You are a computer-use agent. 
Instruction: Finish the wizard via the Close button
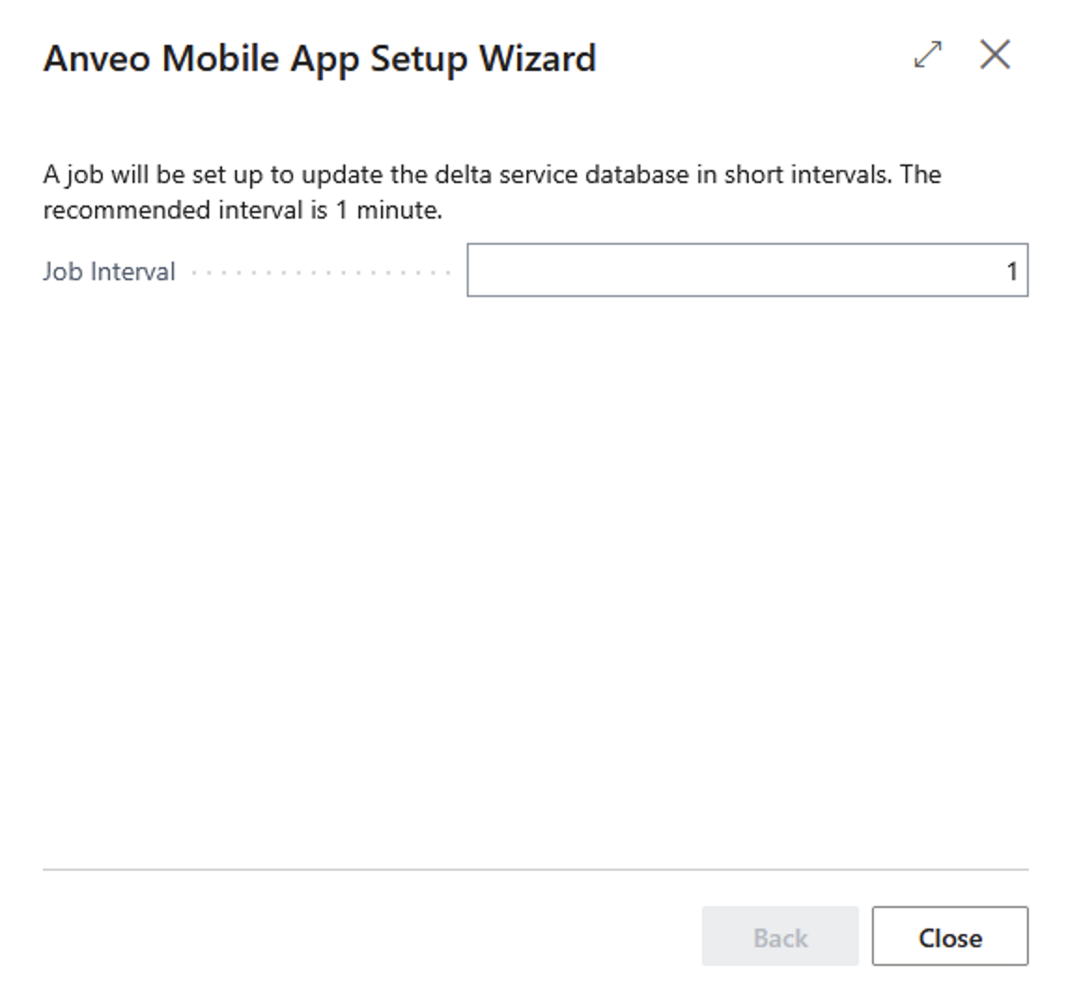tap(949, 936)
